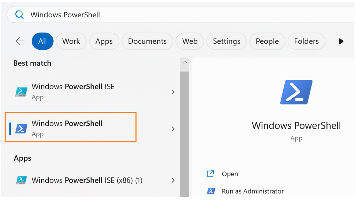Click the results scrollbar up arrow
Viewport: 356px width, 200px height.
point(185,62)
